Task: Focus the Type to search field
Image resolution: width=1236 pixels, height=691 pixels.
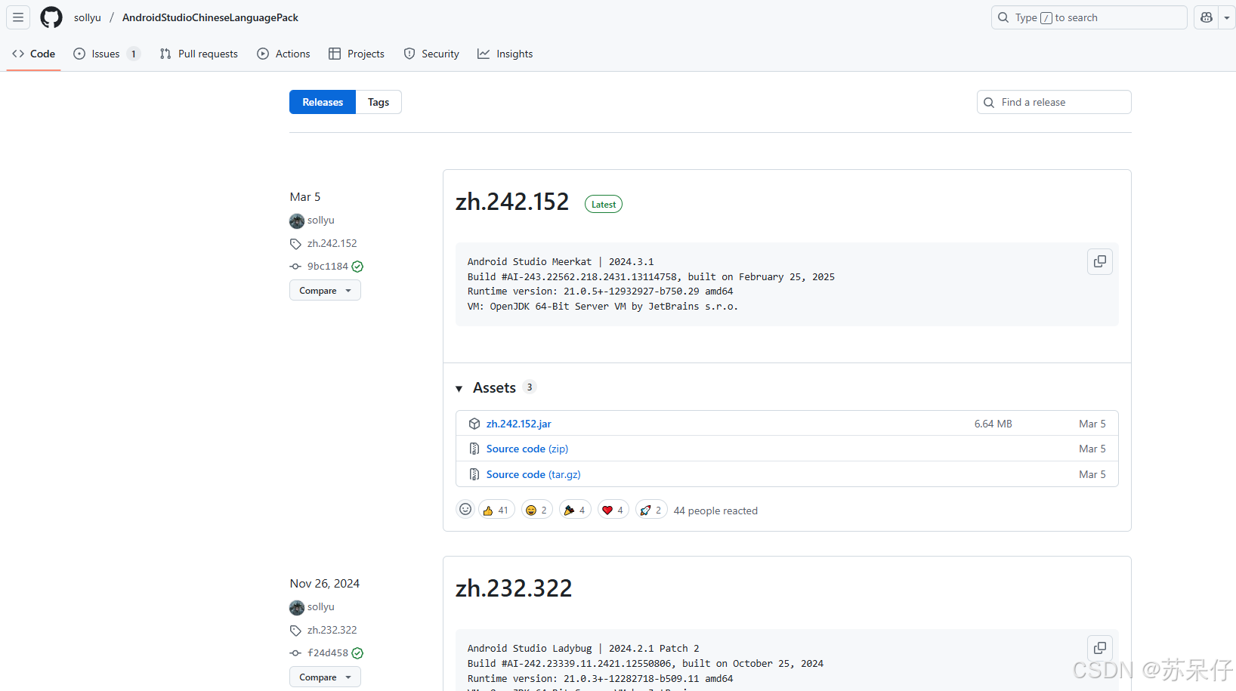Action: [x=1089, y=17]
